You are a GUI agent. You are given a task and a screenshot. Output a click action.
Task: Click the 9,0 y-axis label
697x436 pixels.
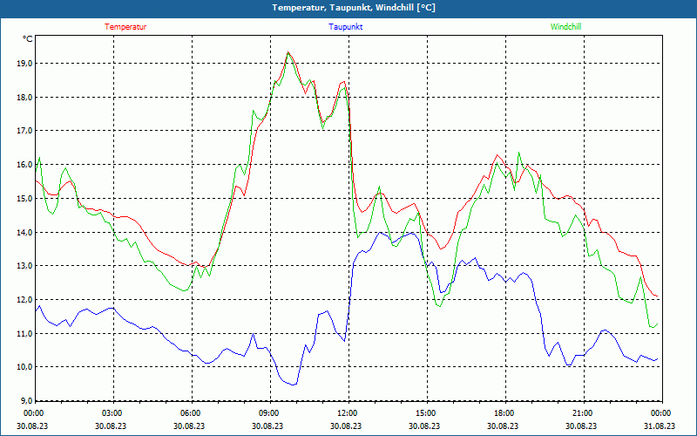click(27, 400)
